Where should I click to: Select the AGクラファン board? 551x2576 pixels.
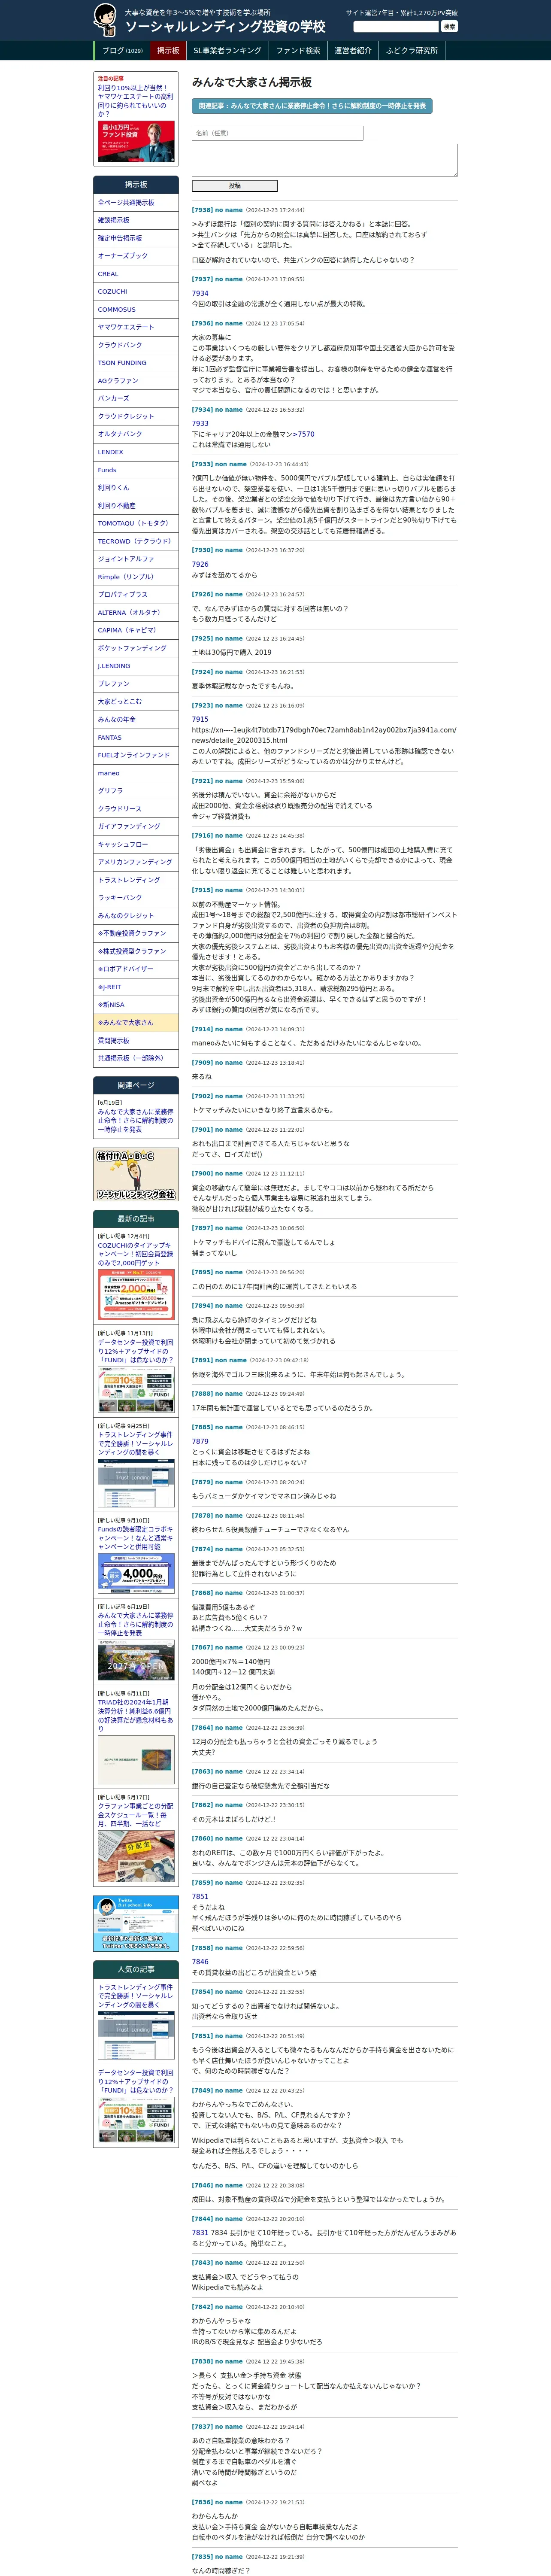point(136,381)
